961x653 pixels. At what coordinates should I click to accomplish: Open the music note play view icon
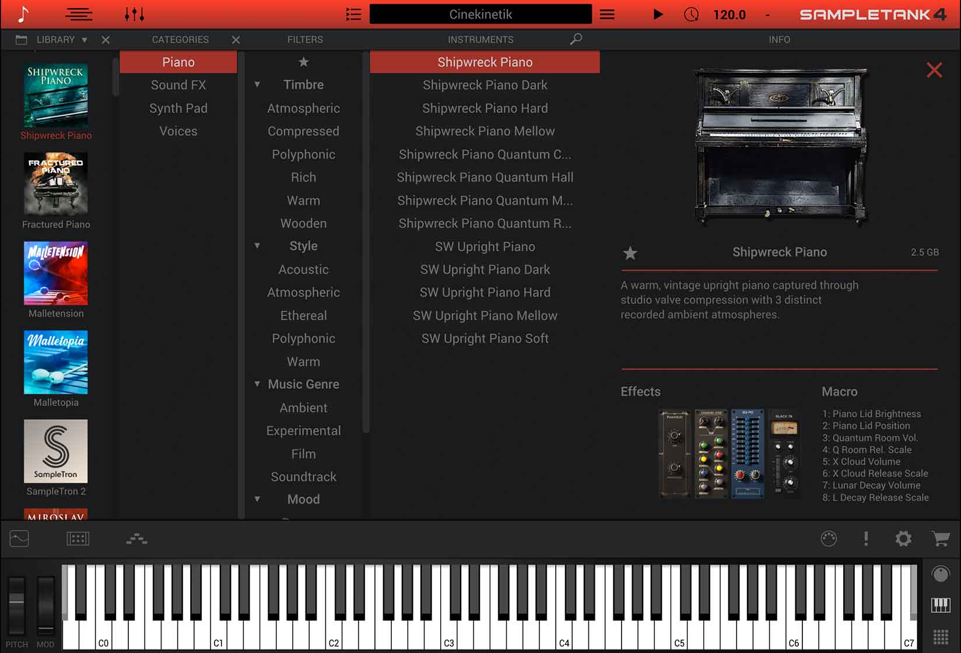23,14
